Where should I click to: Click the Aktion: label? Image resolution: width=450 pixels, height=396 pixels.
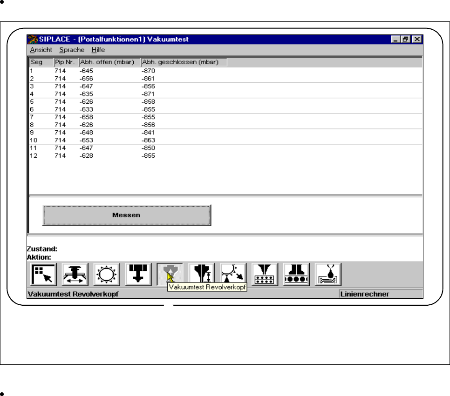point(39,257)
